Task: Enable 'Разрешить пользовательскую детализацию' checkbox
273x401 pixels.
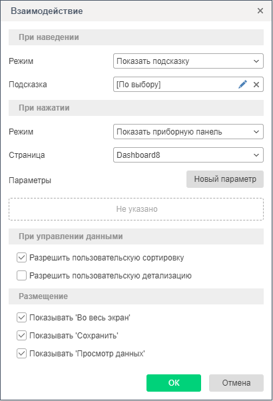Action: point(21,276)
